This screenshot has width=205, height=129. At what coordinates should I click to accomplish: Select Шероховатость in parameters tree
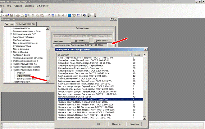[x=21, y=28]
